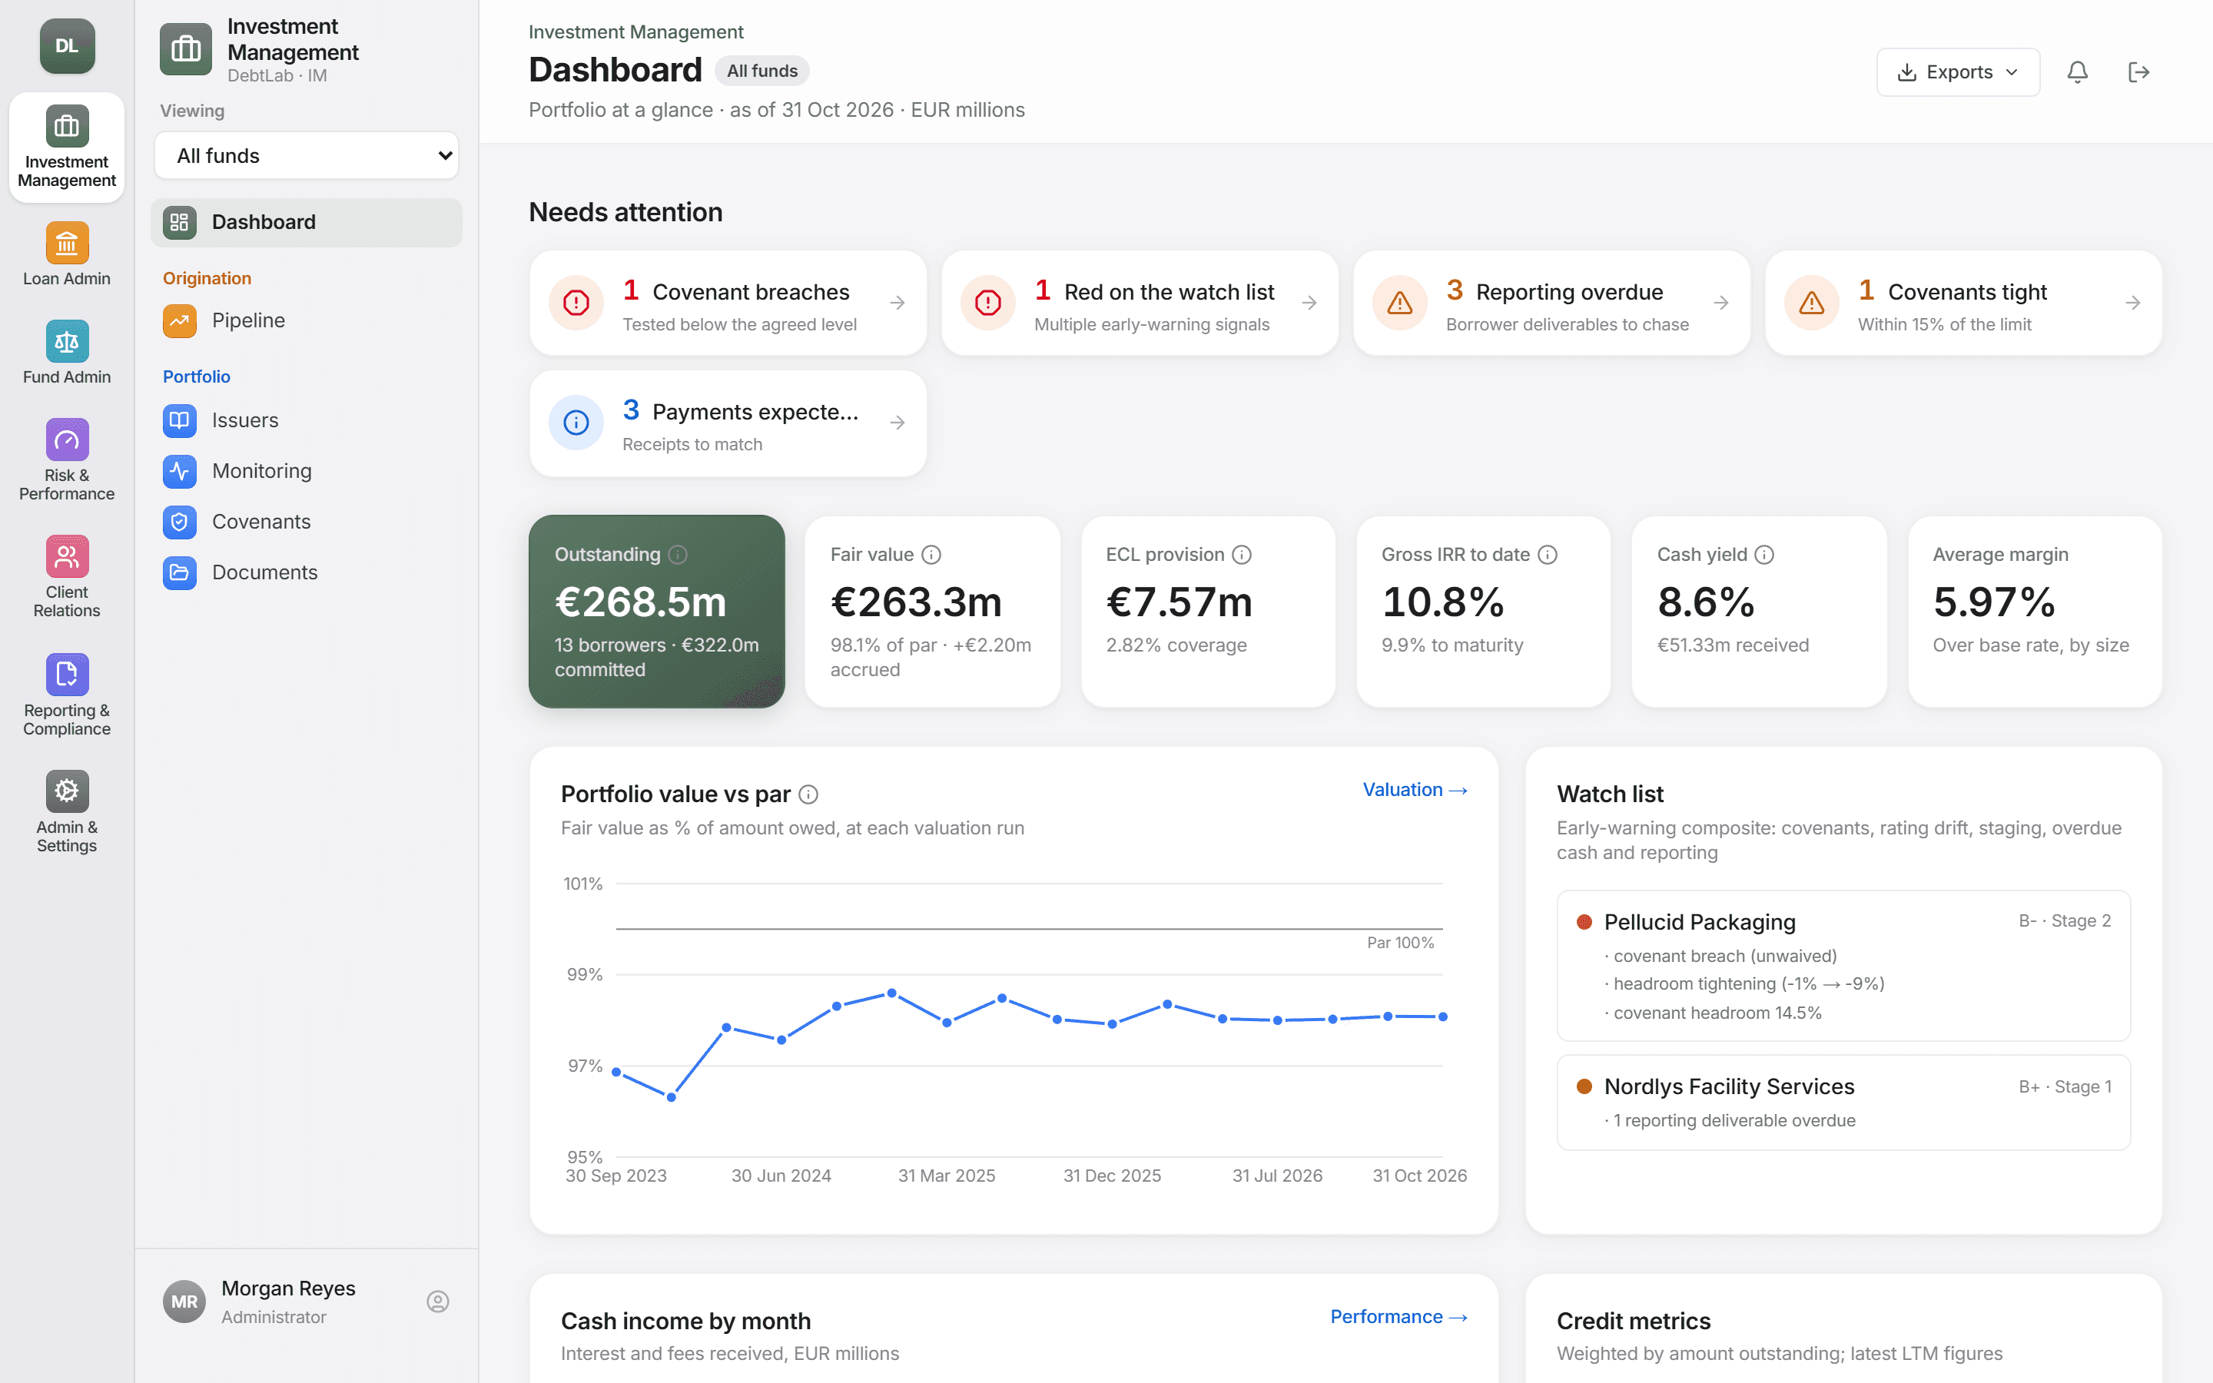Open Pellucid Packaging watch list entry
The width and height of the screenshot is (2213, 1383).
(1843, 965)
